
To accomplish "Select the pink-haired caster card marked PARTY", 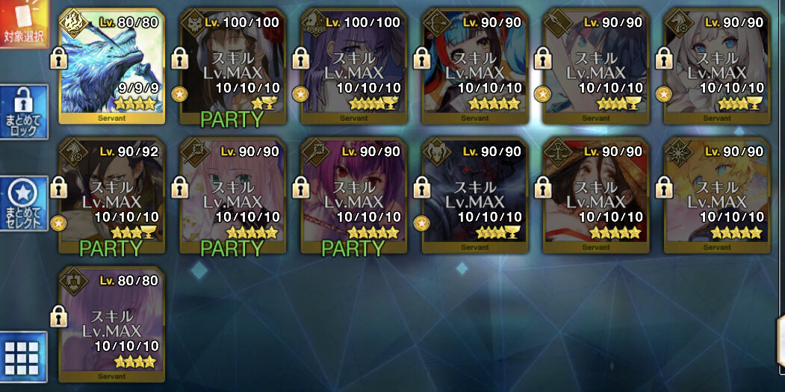I will 233,195.
